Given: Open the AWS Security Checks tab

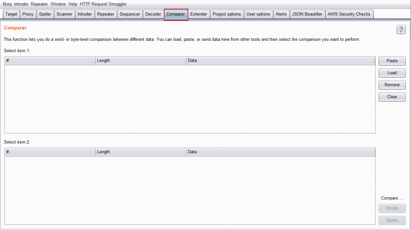Looking at the screenshot, I should [349, 14].
